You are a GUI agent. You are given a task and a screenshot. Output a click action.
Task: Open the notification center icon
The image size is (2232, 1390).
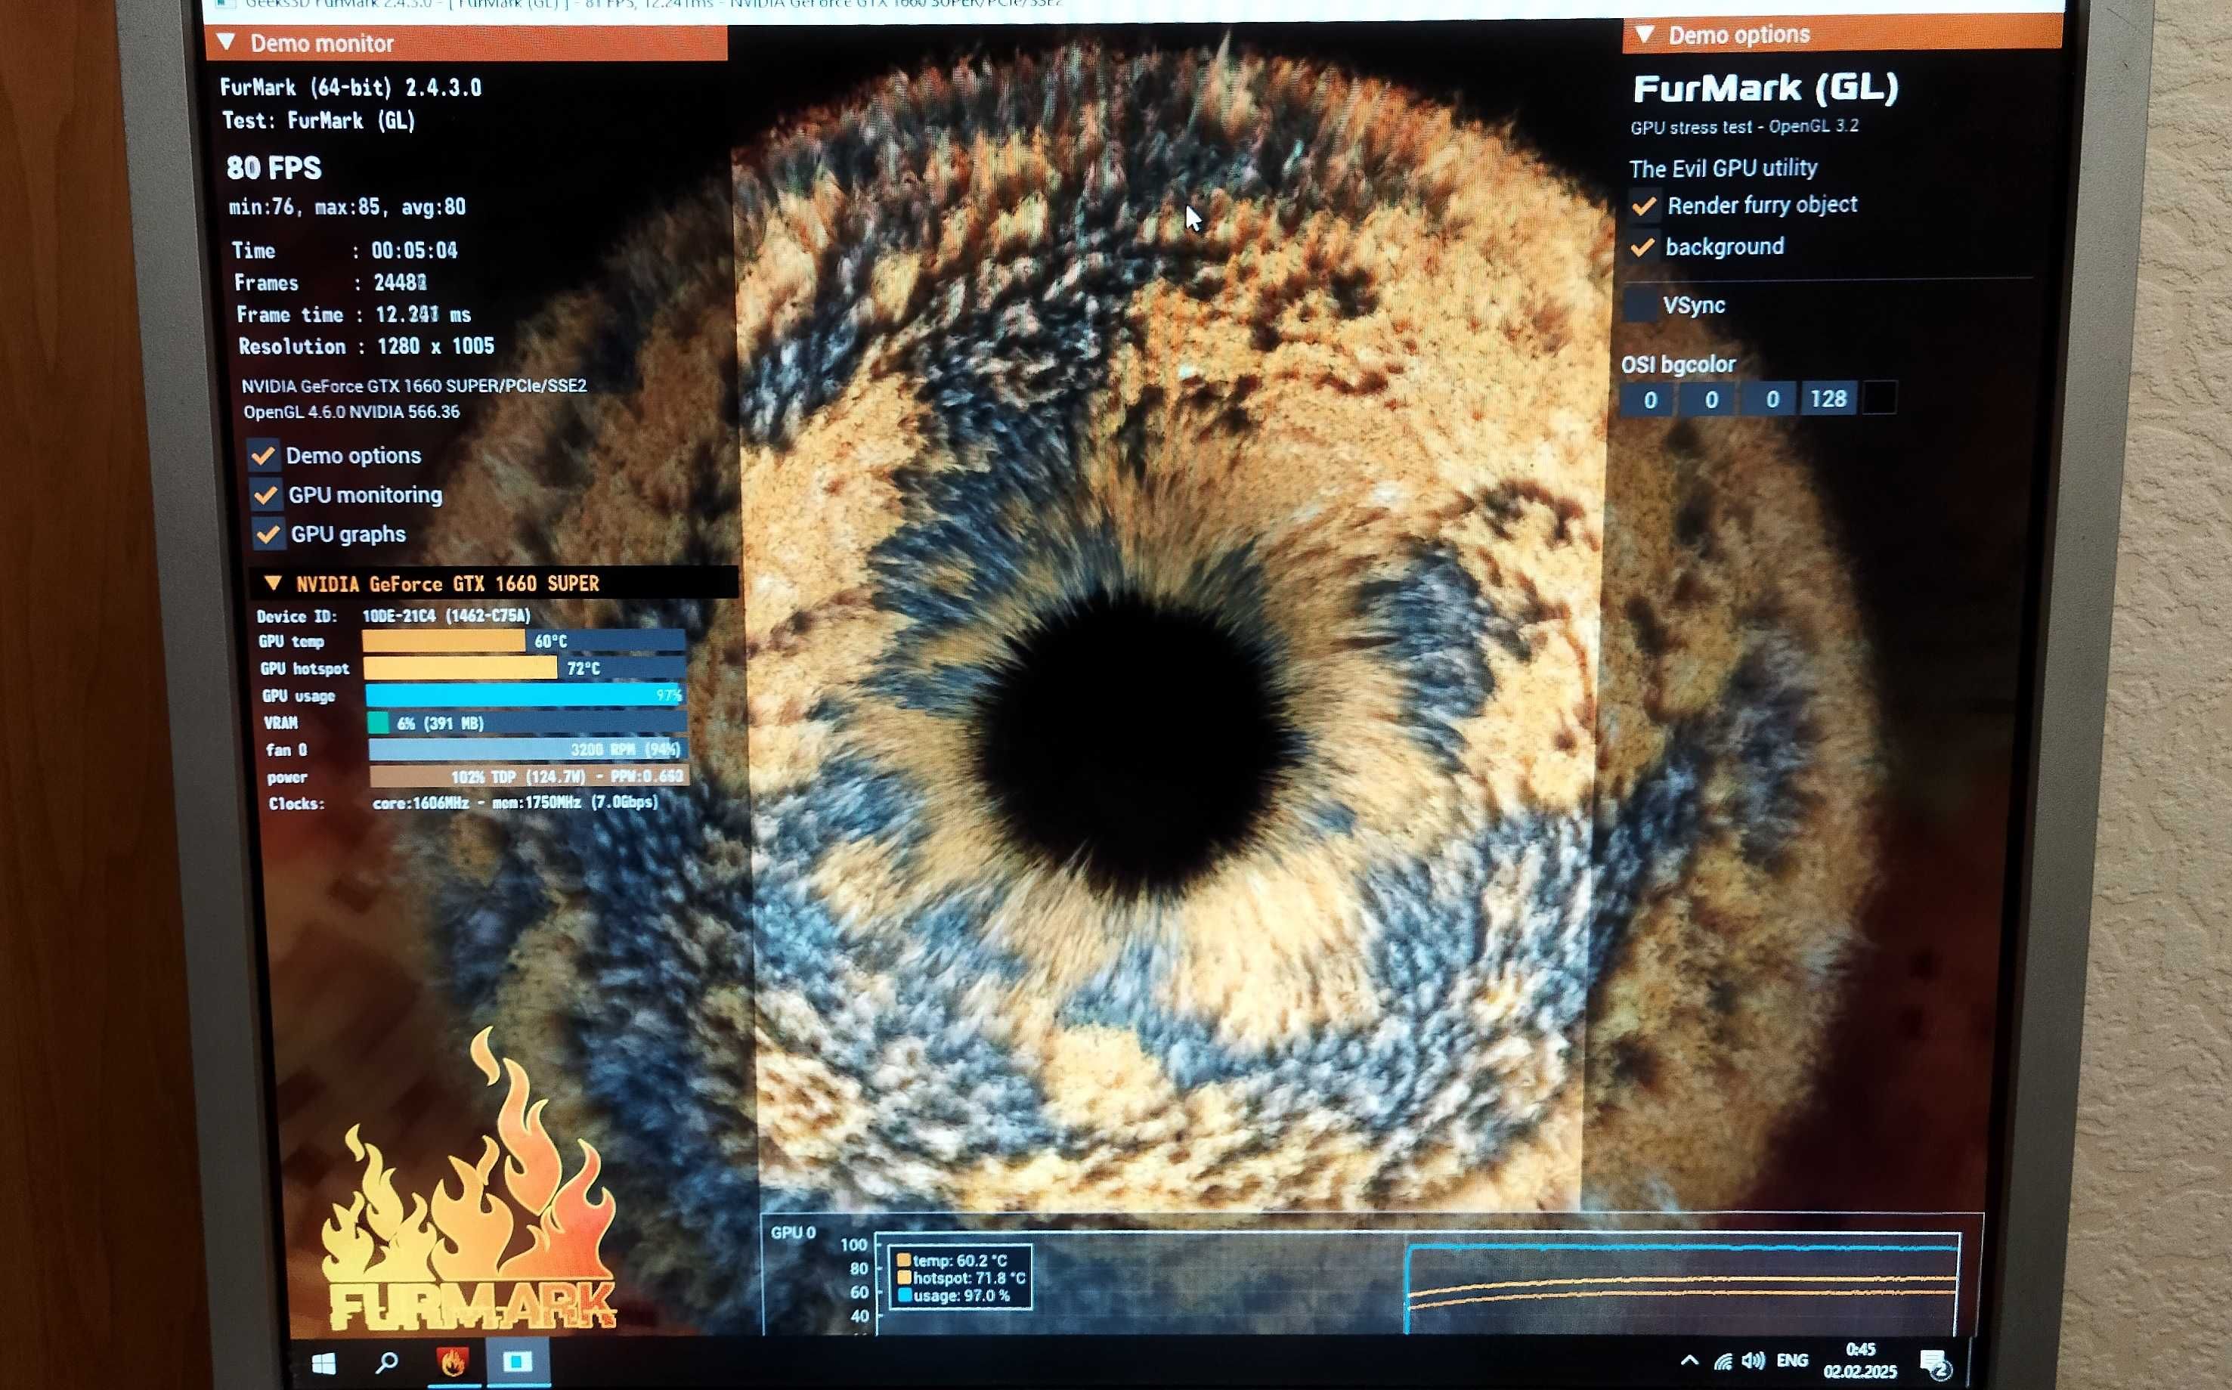1935,1364
